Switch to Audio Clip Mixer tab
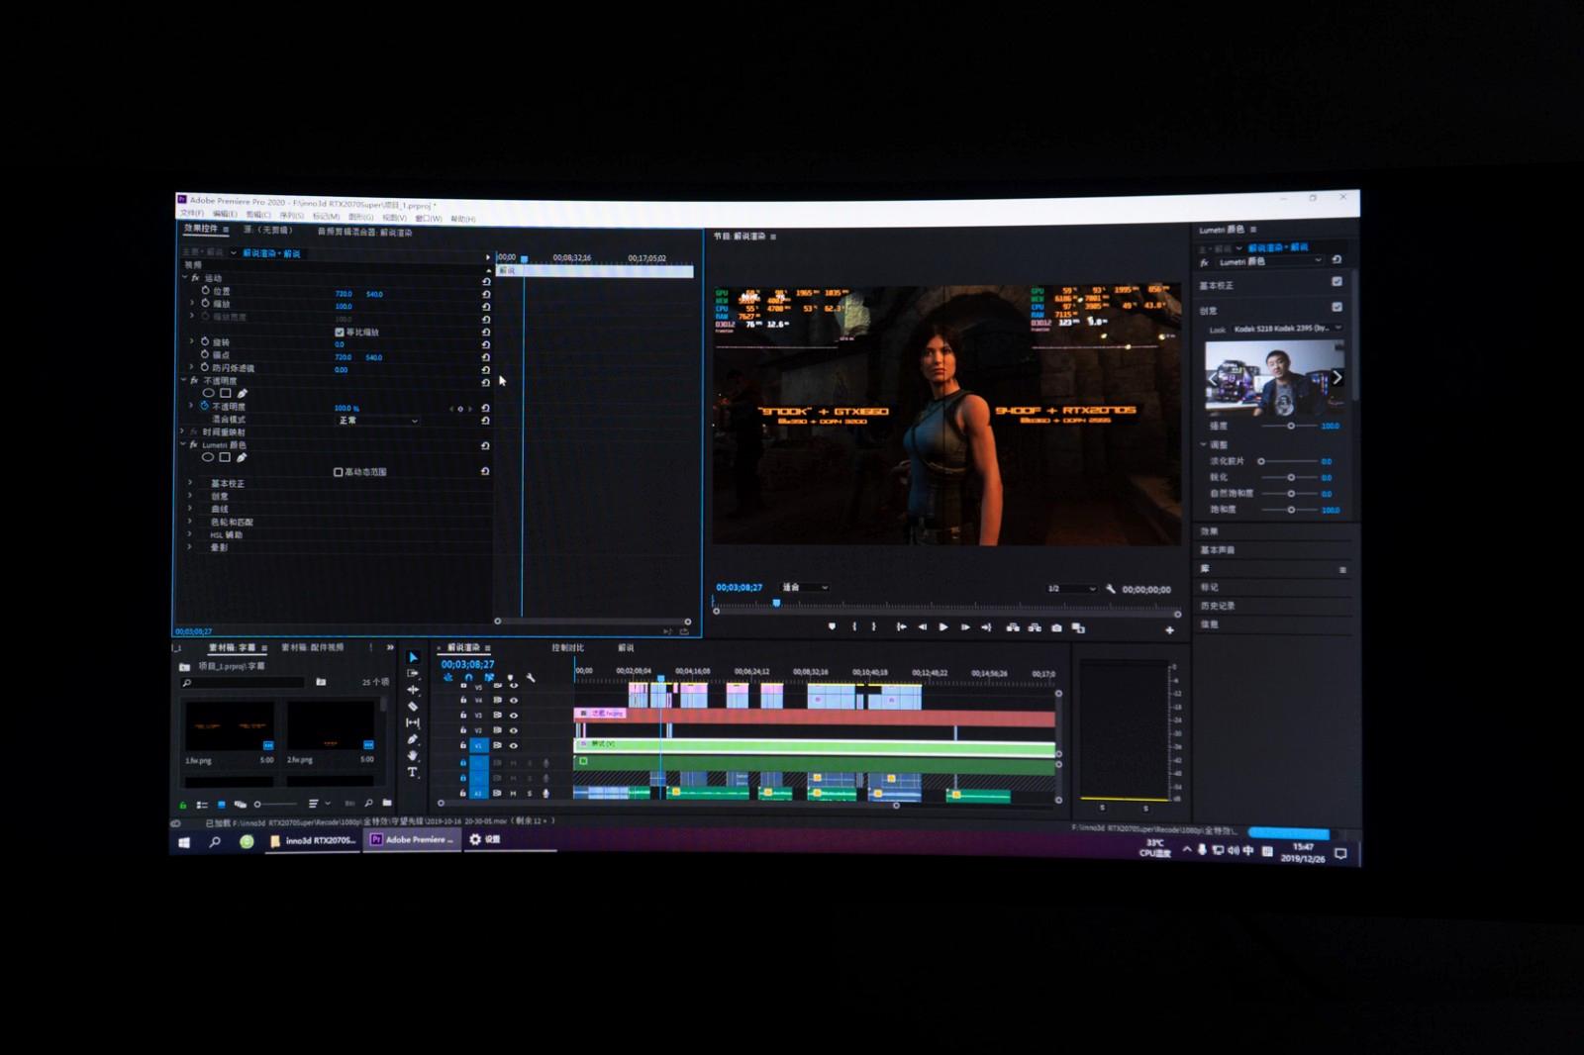The image size is (1584, 1055). [x=364, y=233]
